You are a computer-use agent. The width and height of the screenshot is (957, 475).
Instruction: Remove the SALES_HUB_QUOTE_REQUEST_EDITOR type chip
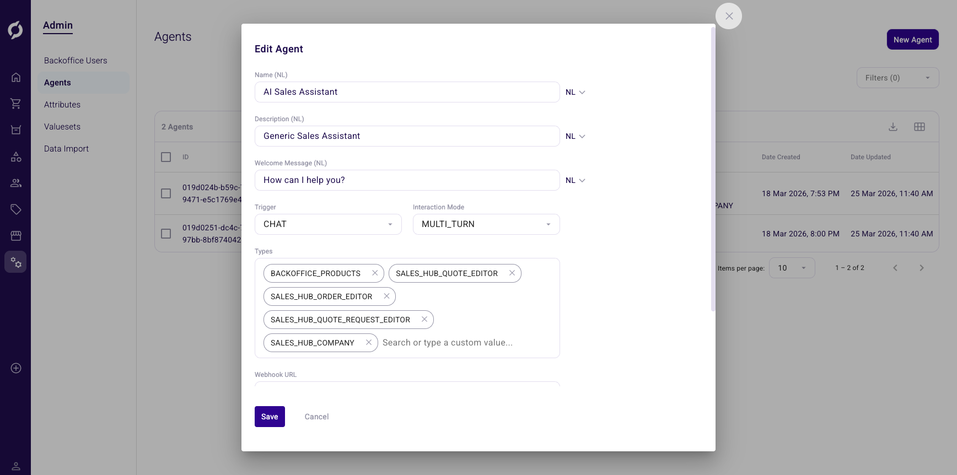(424, 319)
